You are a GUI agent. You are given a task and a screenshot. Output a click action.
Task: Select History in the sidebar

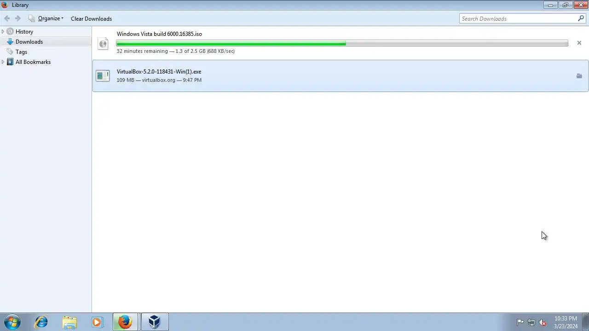pyautogui.click(x=24, y=32)
